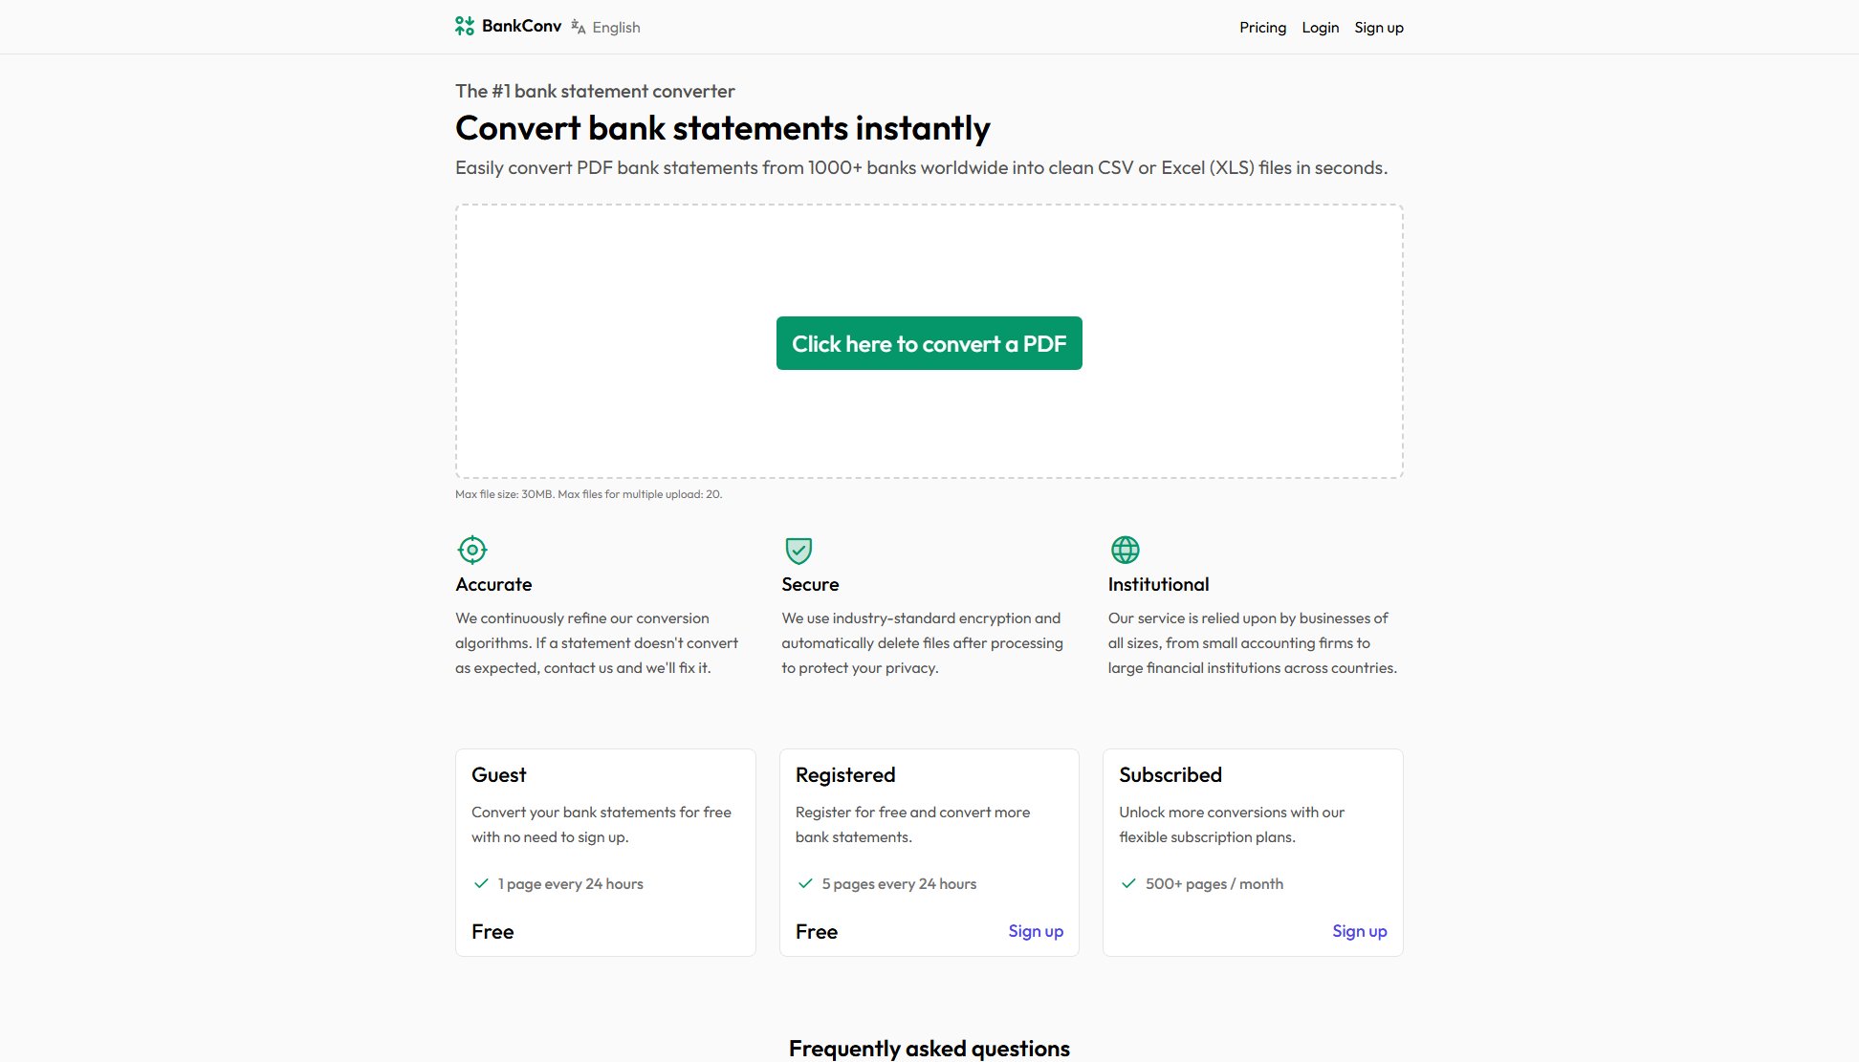The image size is (1859, 1062).
Task: Click checkmark beside '5 pages every 24 hours'
Action: pos(805,883)
